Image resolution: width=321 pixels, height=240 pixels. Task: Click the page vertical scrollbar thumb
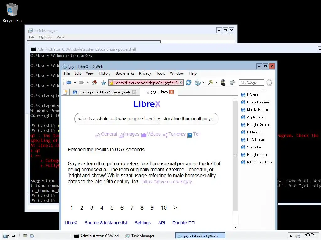point(235,156)
